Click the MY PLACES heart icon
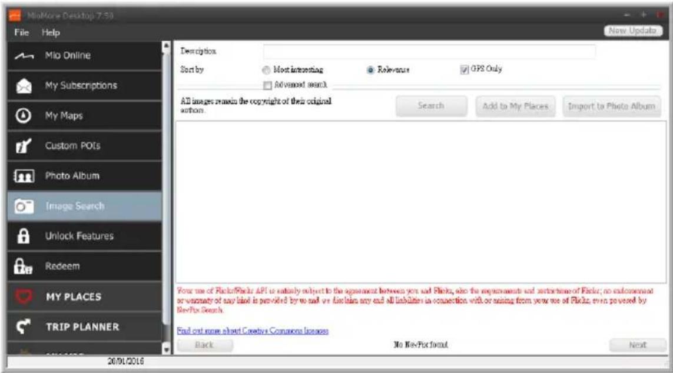673x373 pixels. [24, 297]
